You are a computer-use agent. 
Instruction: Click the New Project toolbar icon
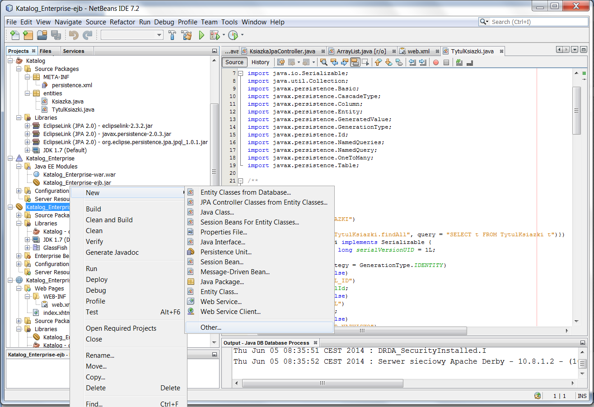point(28,35)
